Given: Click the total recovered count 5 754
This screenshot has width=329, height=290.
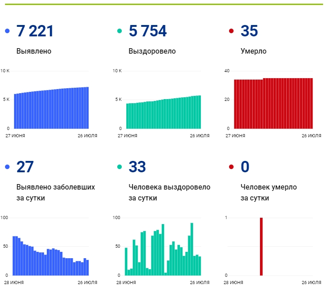Looking at the screenshot, I should click(x=148, y=31).
